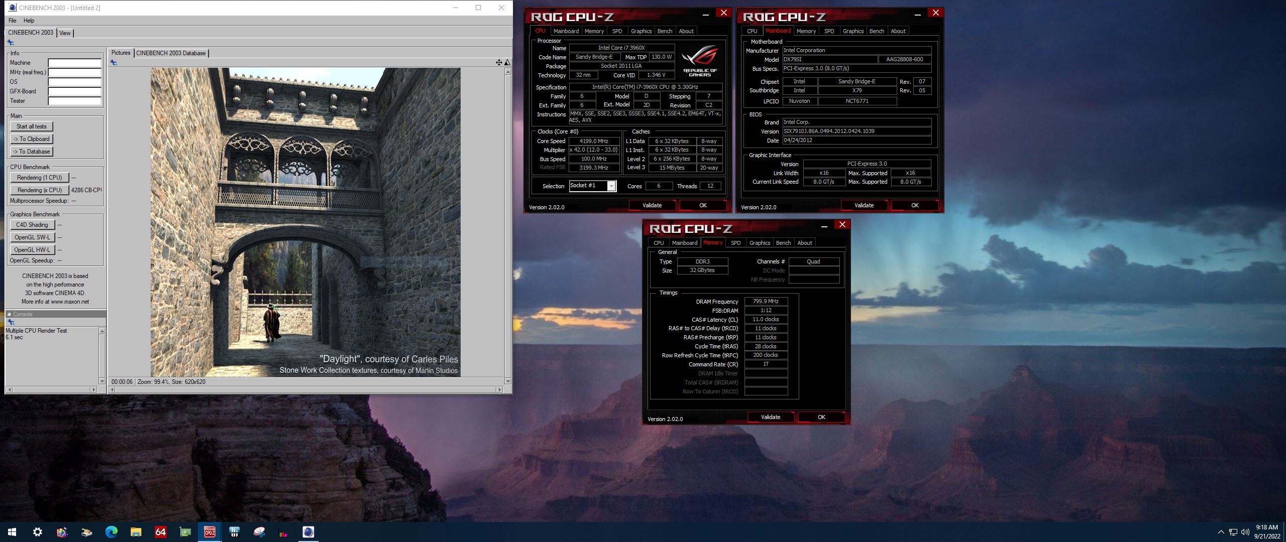
Task: Start the C4D Shading benchmark
Action: [x=32, y=225]
